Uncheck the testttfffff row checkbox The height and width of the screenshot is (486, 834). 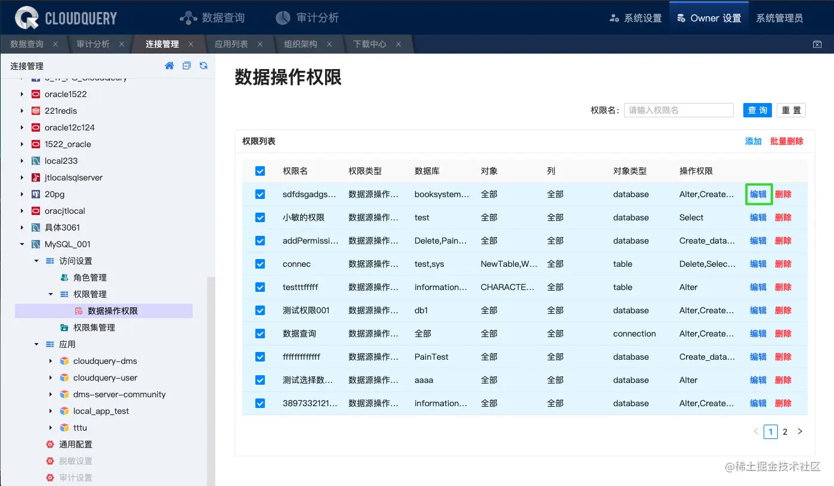tap(260, 287)
